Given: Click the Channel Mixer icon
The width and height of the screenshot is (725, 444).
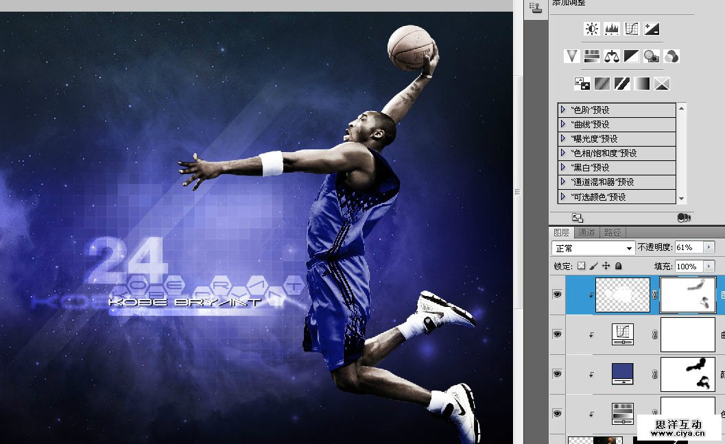Looking at the screenshot, I should click(x=671, y=56).
